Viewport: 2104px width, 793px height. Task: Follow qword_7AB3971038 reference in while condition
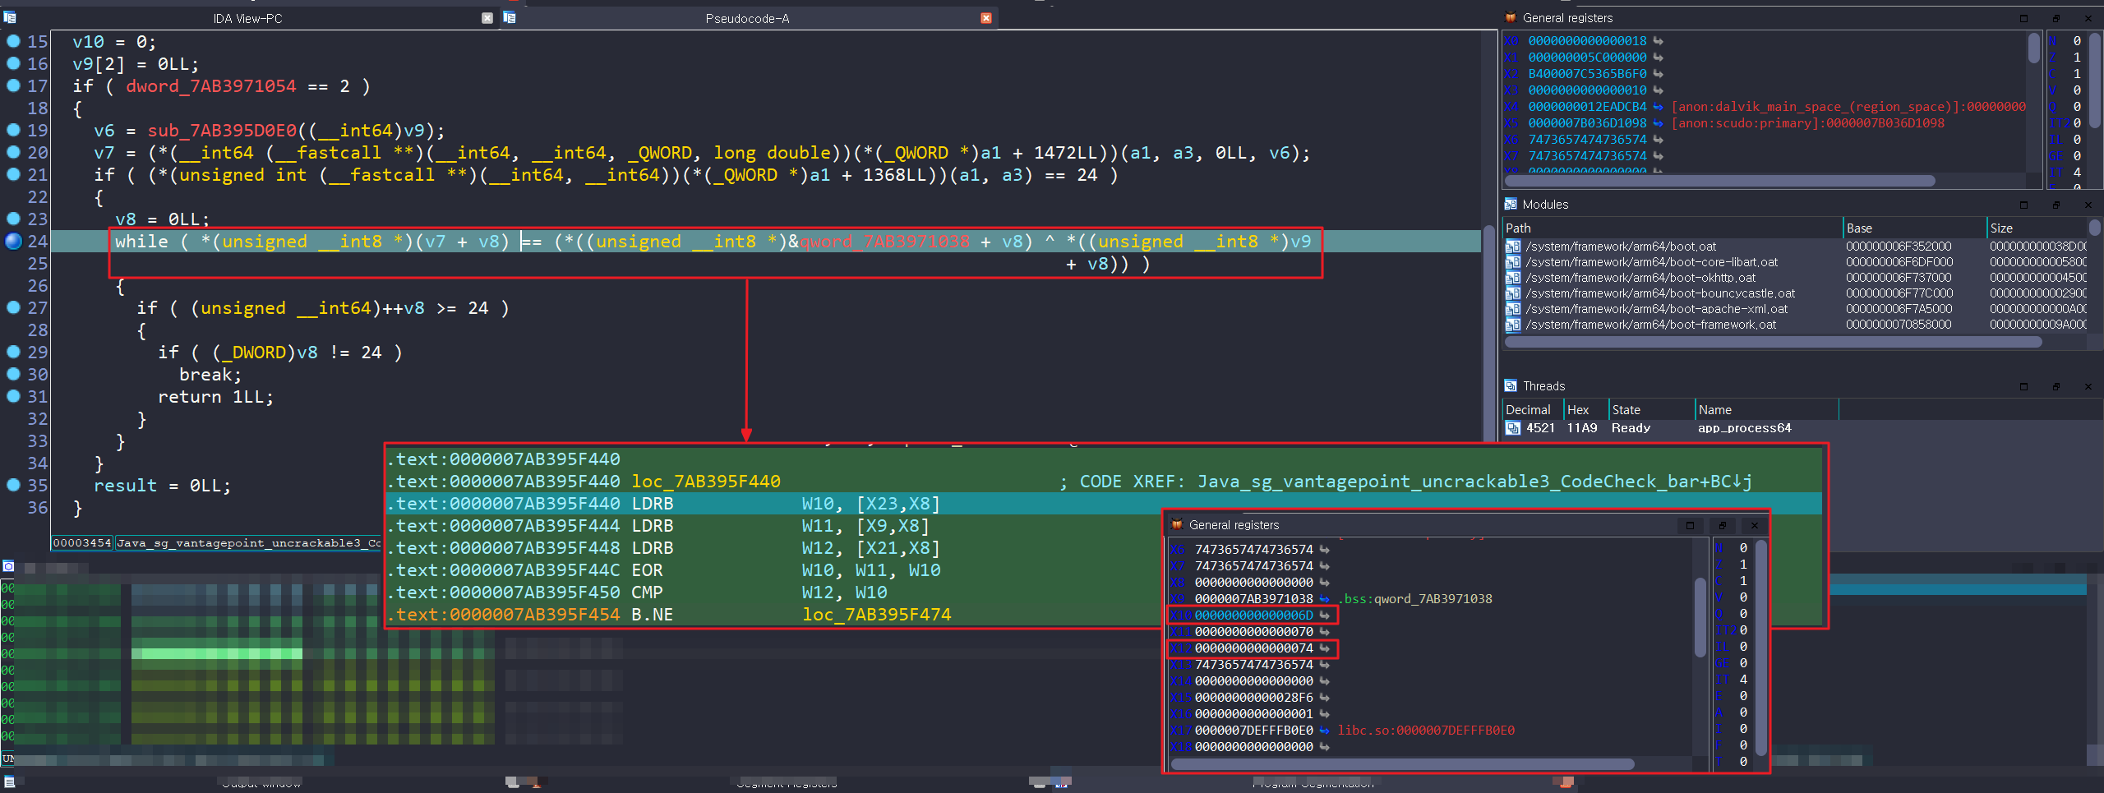(x=884, y=241)
